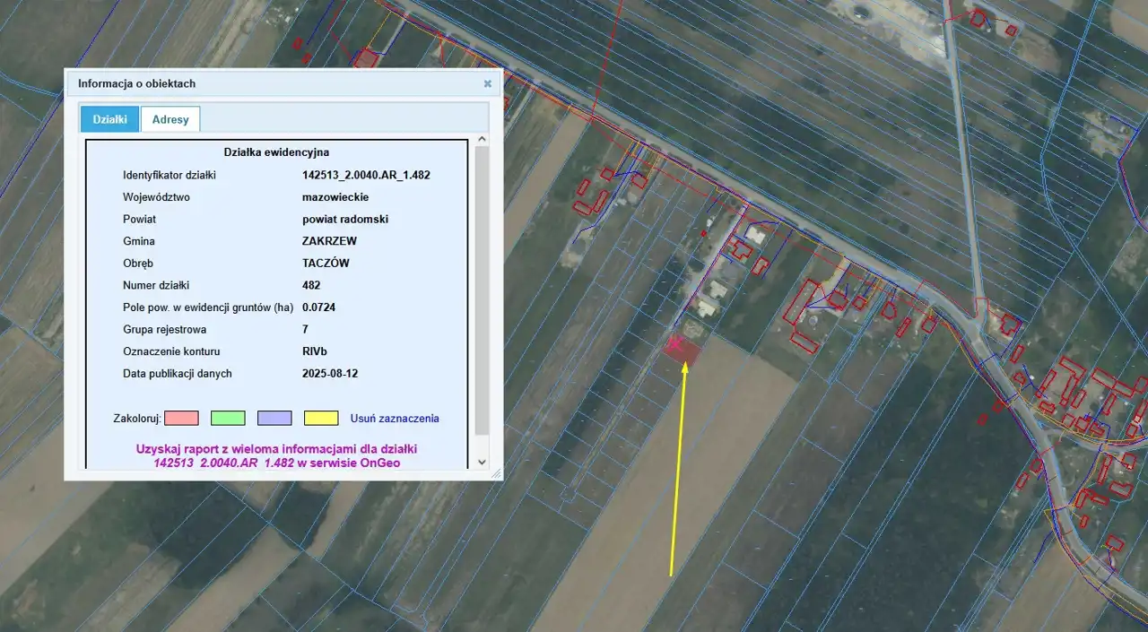
Task: Pick the green Zakoloruj swatch
Action: (228, 418)
